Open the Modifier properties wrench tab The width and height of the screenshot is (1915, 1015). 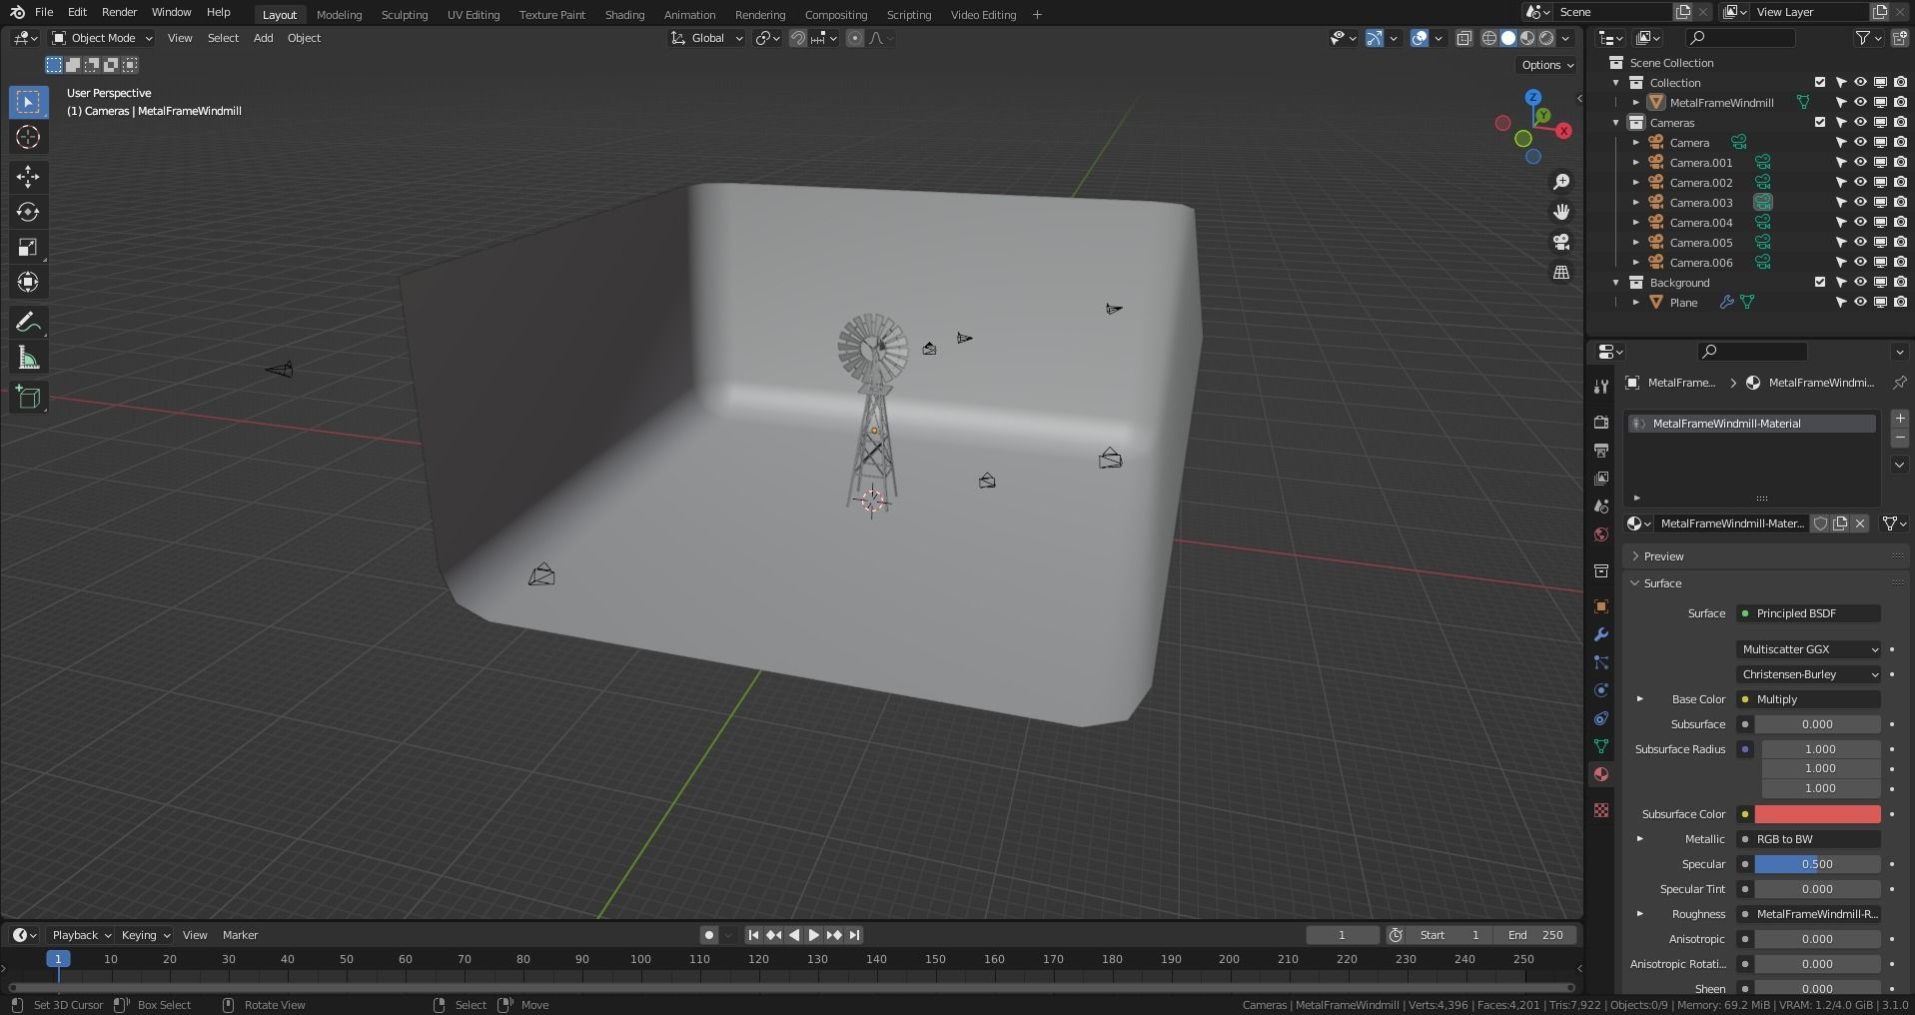coord(1601,634)
